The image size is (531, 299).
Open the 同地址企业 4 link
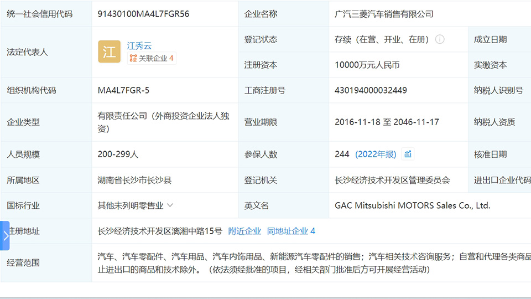[x=291, y=231]
